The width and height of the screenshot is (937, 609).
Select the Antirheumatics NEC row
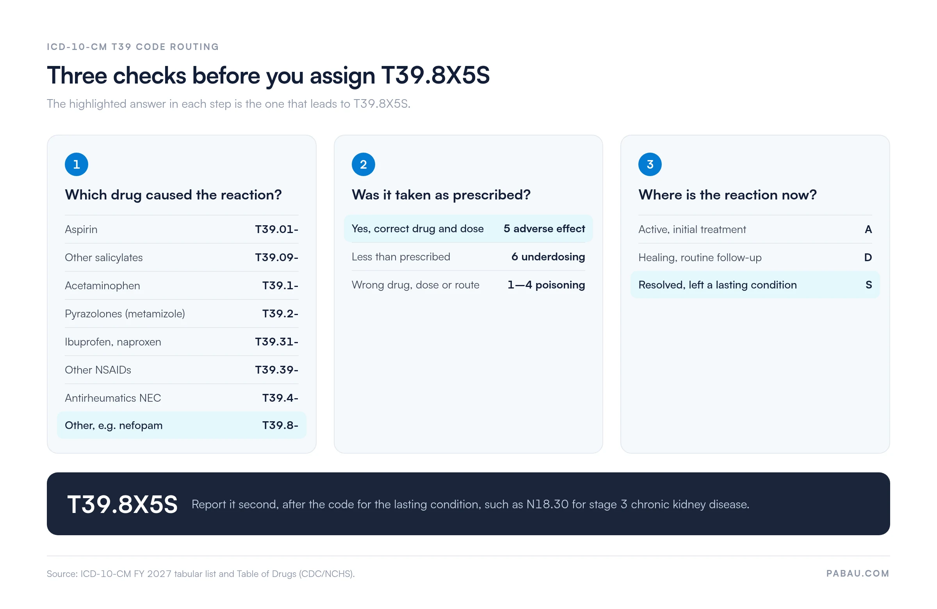click(182, 397)
